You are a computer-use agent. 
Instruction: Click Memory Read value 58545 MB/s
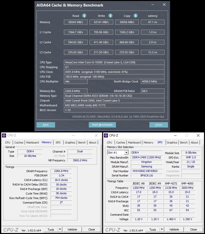[76, 22]
